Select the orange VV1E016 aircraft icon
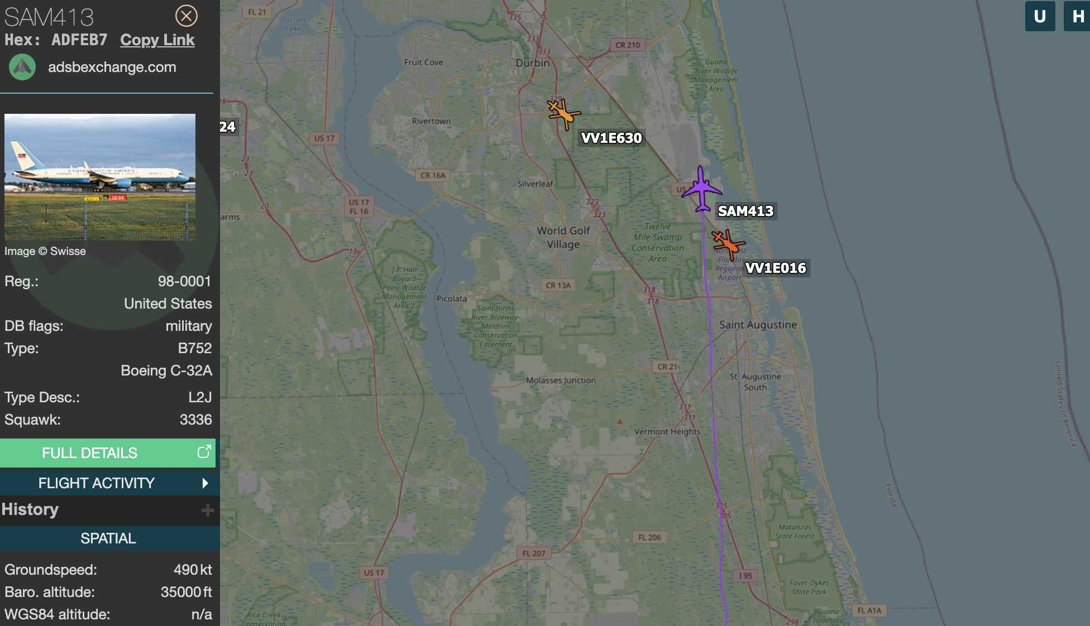 pos(728,244)
